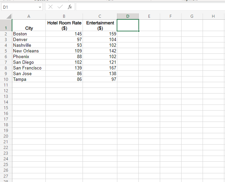Click the Enter checkmark icon in formula bar
The image size is (225, 182).
[60, 7]
